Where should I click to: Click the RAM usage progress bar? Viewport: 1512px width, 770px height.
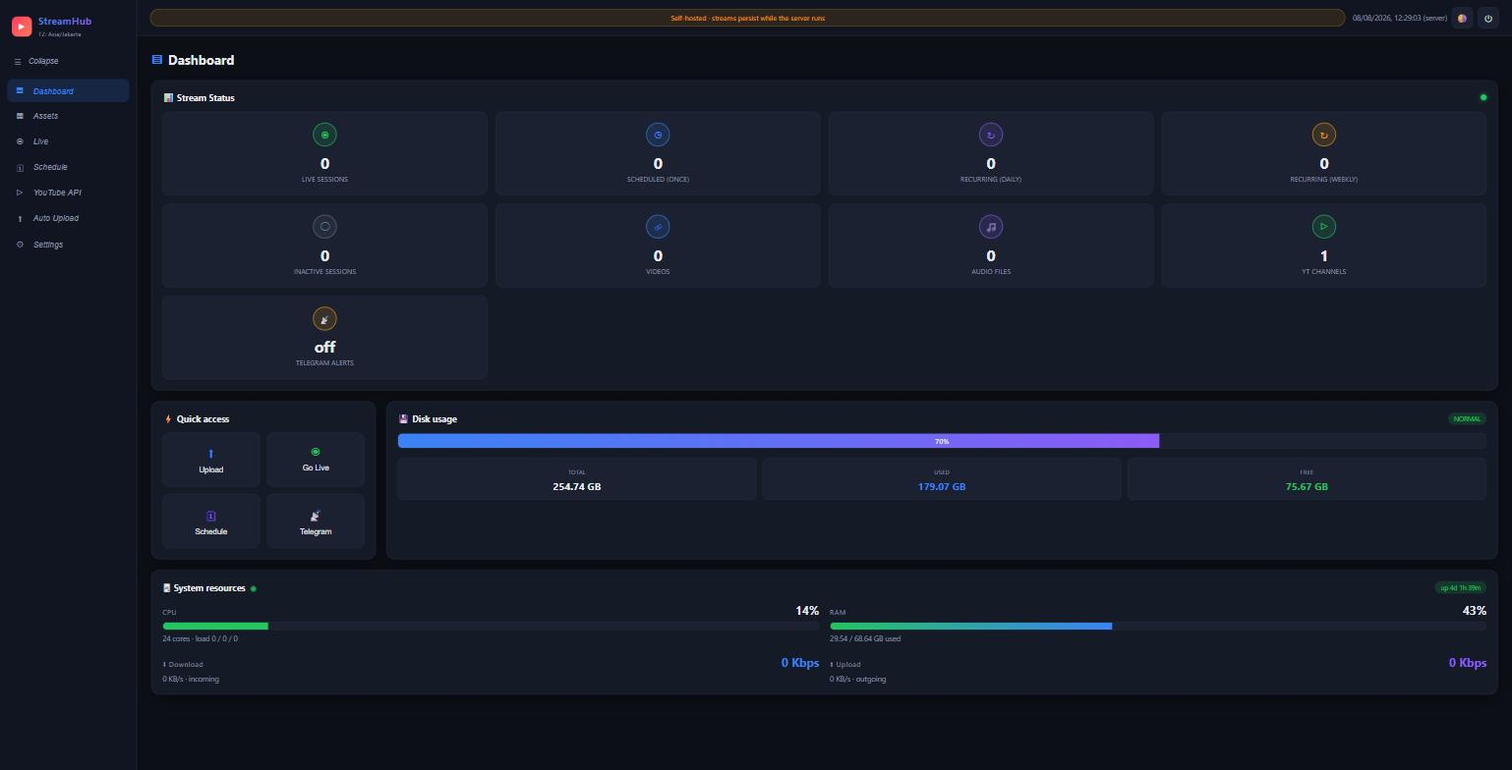point(1158,626)
